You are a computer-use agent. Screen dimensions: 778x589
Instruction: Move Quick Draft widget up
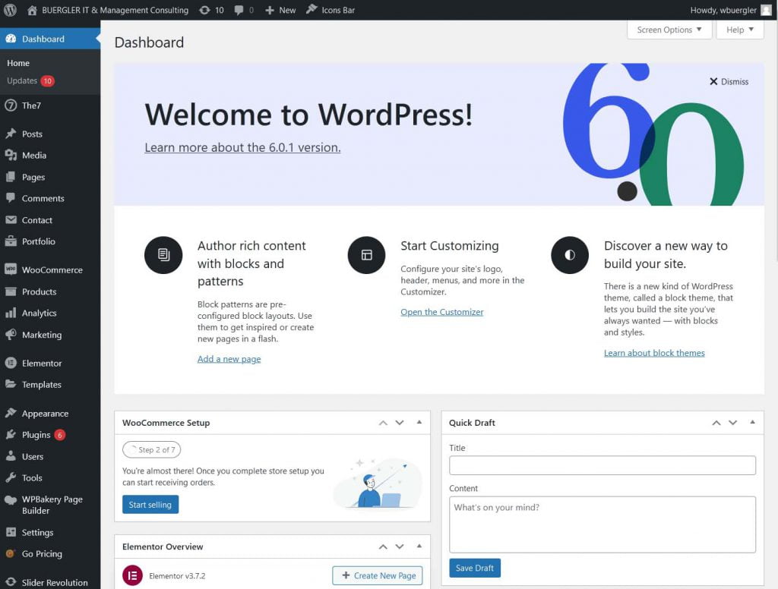716,423
